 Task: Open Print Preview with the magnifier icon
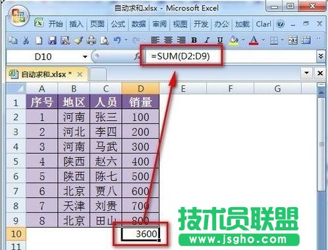pos(104,40)
